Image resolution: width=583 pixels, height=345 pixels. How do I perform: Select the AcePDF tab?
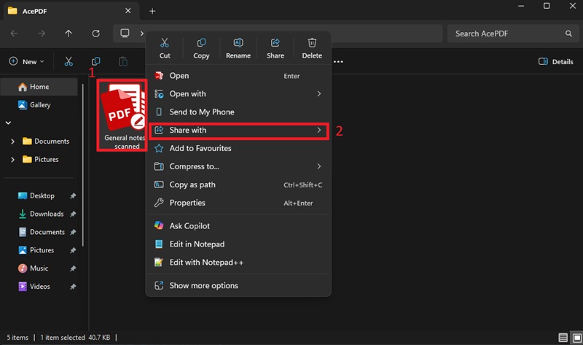(x=71, y=11)
